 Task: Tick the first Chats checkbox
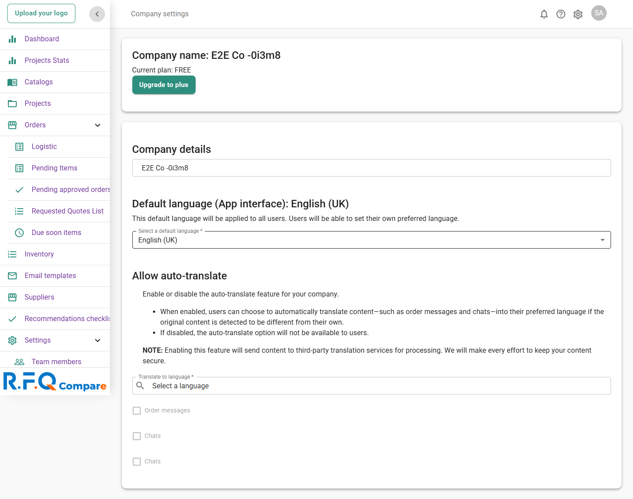(x=137, y=436)
